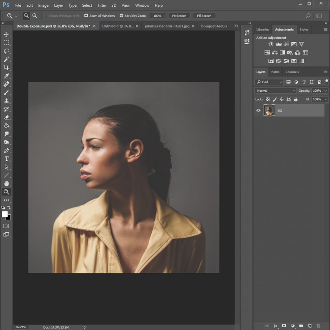Select the Move tool
330x330 pixels.
[x=6, y=35]
